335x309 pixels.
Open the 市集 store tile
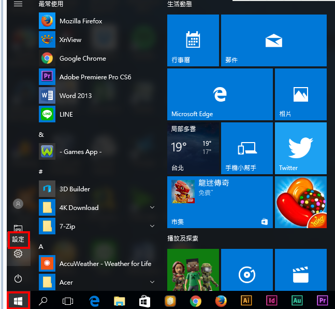tap(220, 202)
